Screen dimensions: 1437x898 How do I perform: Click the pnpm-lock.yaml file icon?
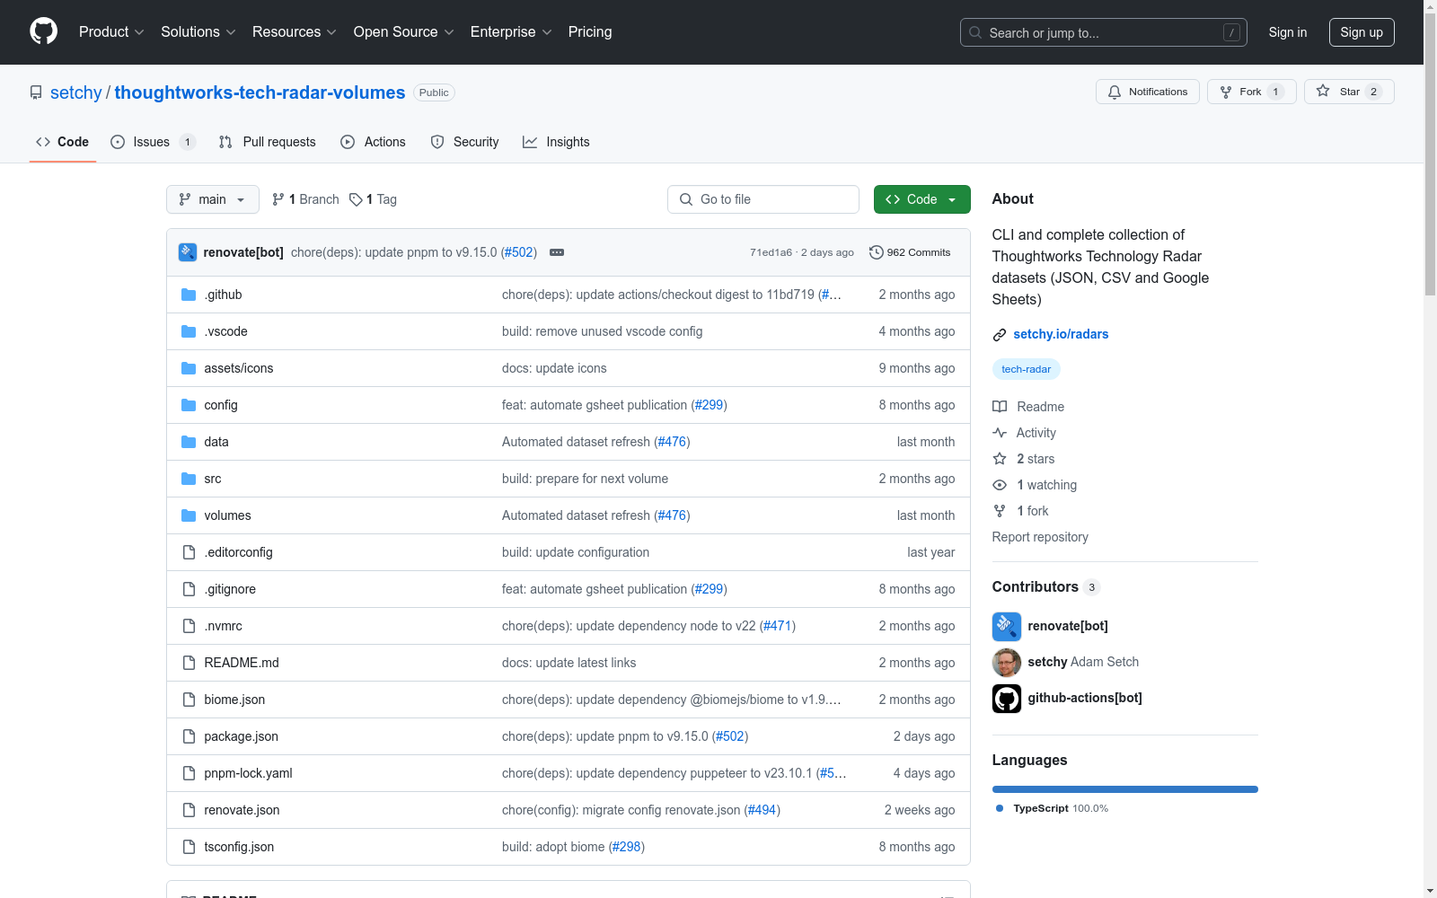pos(189,773)
